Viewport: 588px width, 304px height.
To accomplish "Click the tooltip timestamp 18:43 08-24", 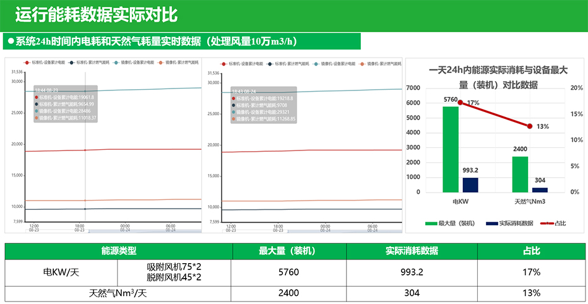I will 243,92.
